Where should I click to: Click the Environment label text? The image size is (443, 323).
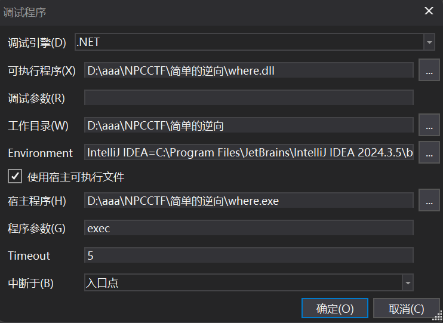tap(40, 153)
